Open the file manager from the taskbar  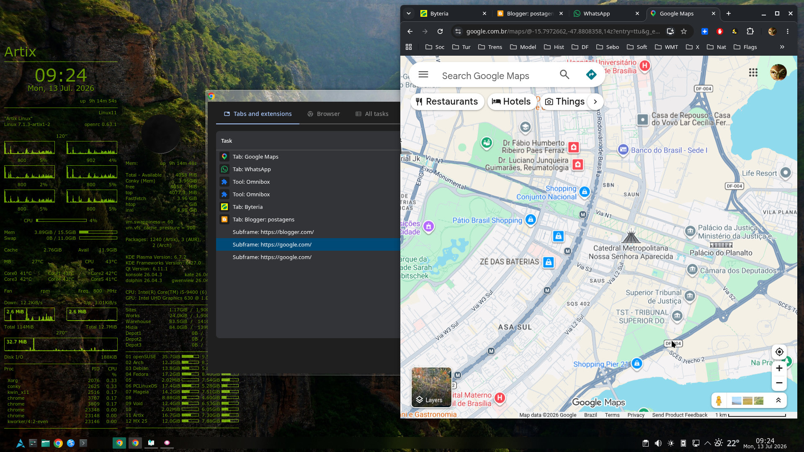[x=46, y=443]
